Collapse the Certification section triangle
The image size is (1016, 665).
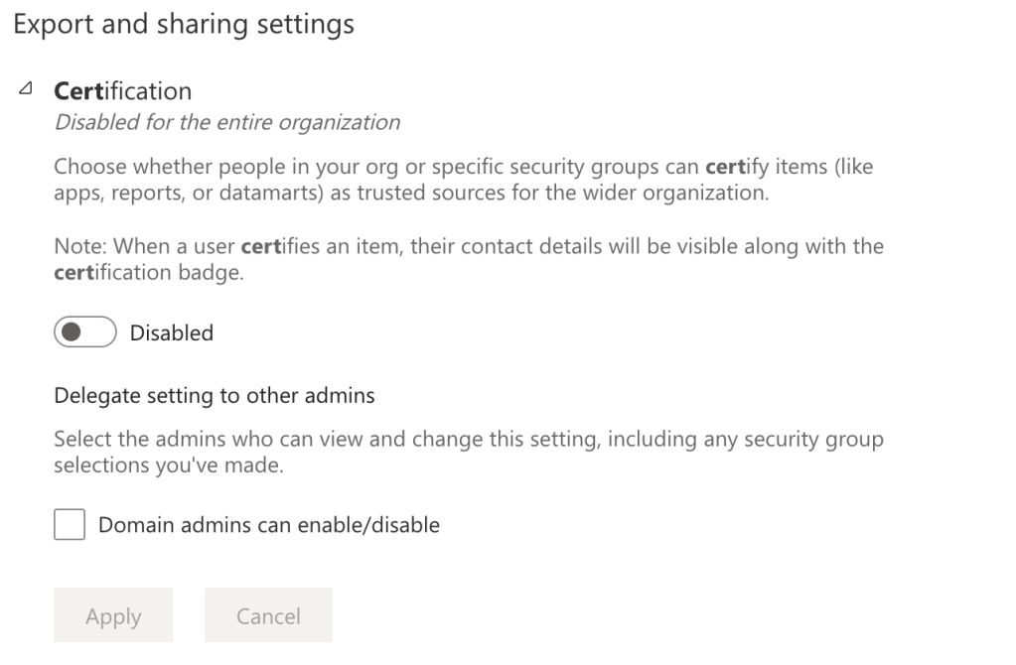coord(25,89)
